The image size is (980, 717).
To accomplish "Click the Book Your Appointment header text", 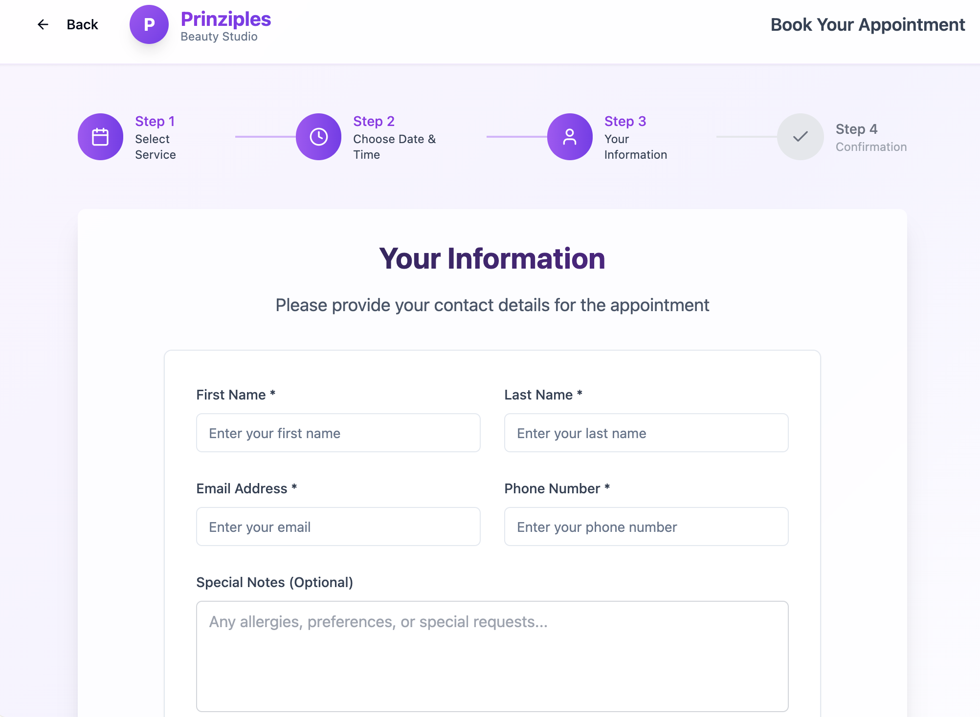I will [x=868, y=24].
